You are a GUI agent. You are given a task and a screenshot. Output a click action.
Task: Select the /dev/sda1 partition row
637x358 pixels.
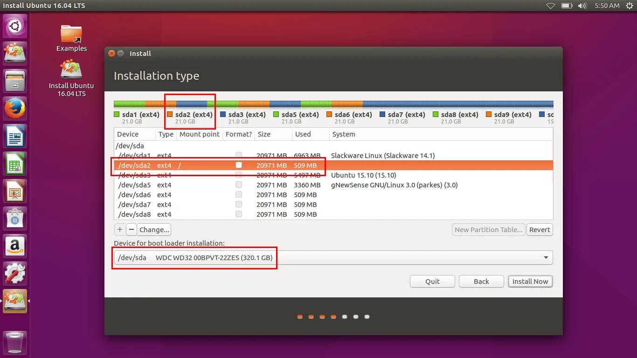333,155
